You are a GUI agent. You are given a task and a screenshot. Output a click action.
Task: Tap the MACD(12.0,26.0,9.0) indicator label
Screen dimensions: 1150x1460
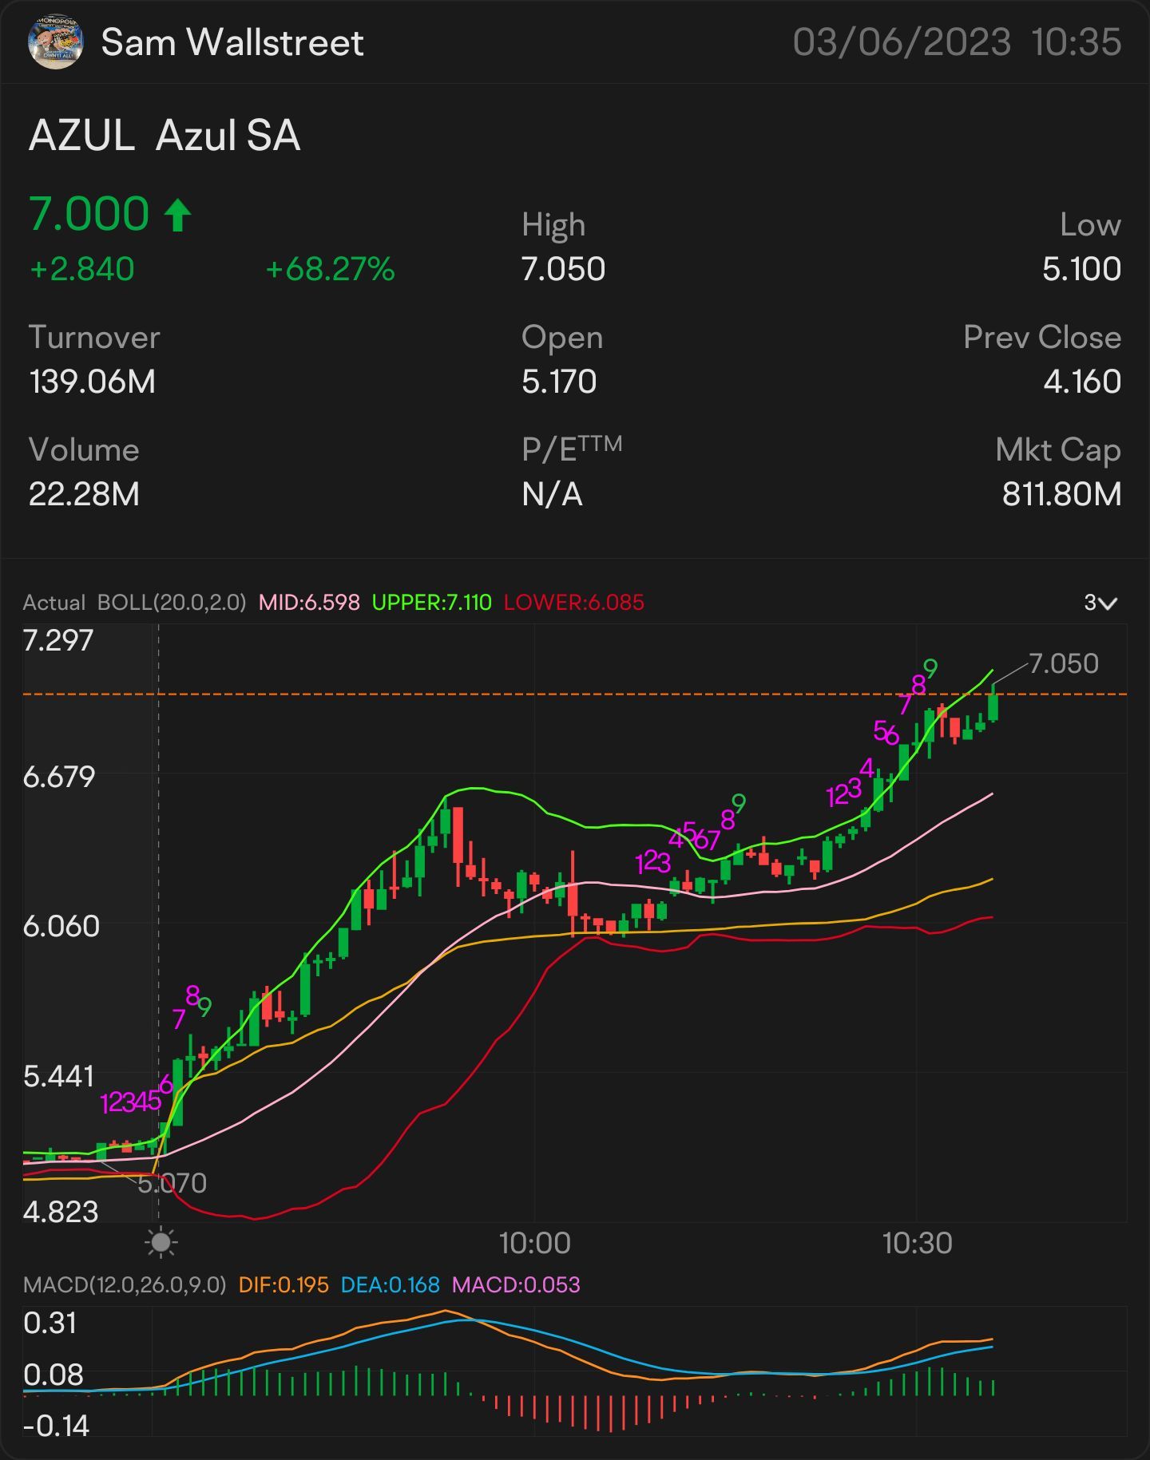(x=125, y=1285)
